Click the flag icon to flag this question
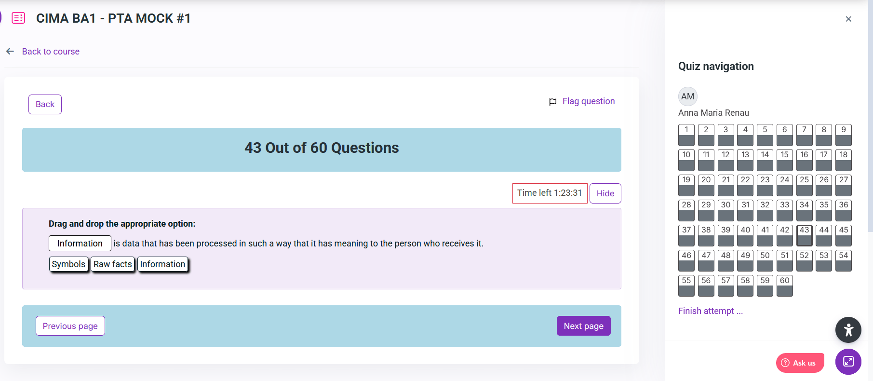Screen dimensions: 873x381 [552, 102]
